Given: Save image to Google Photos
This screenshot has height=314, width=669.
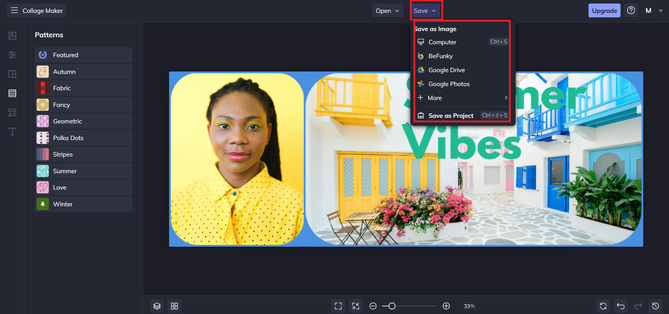Looking at the screenshot, I should 463,84.
